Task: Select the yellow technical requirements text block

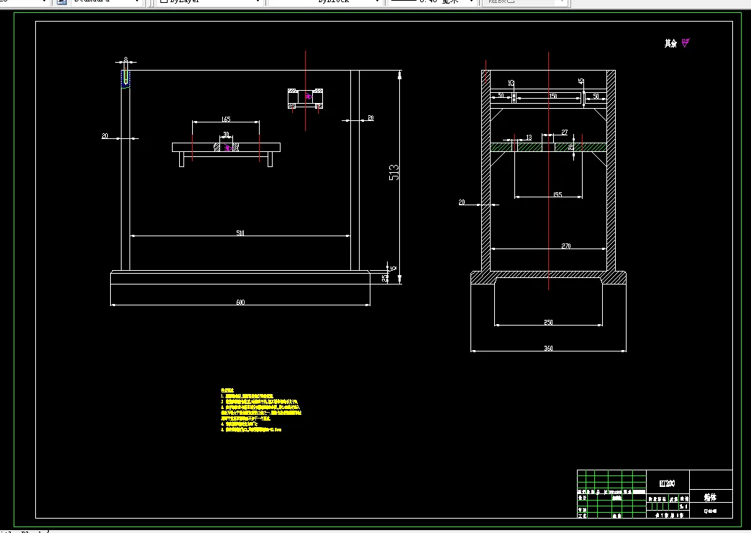Action: click(261, 410)
